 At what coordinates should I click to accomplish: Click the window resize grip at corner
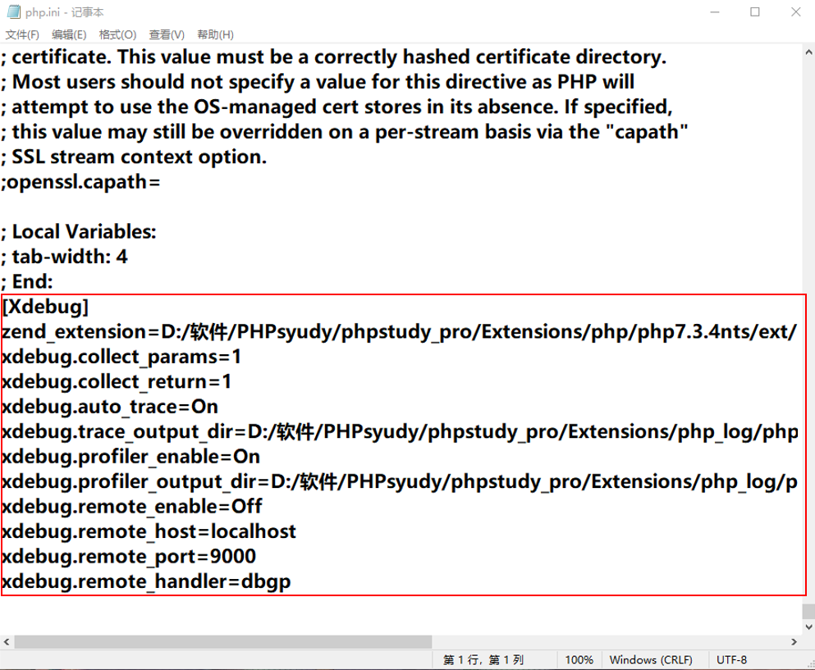pyautogui.click(x=810, y=665)
